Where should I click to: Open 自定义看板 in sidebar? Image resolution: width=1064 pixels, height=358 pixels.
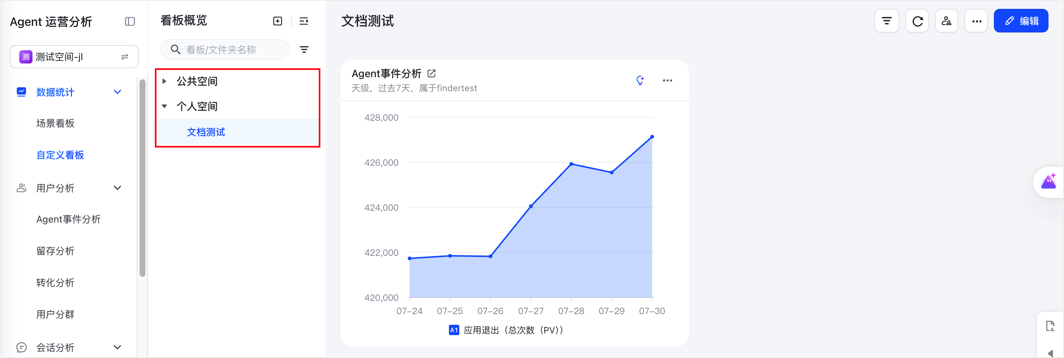coord(60,155)
